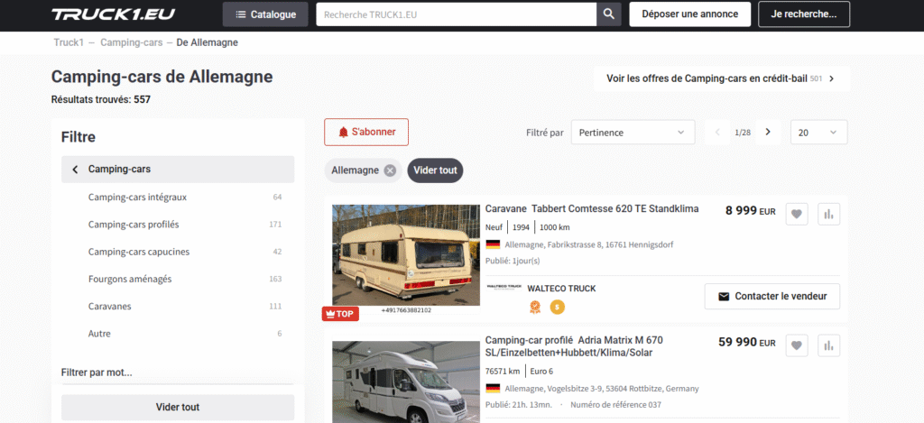Click the Hennigsdorf address of Tabbert listing

tap(588, 244)
